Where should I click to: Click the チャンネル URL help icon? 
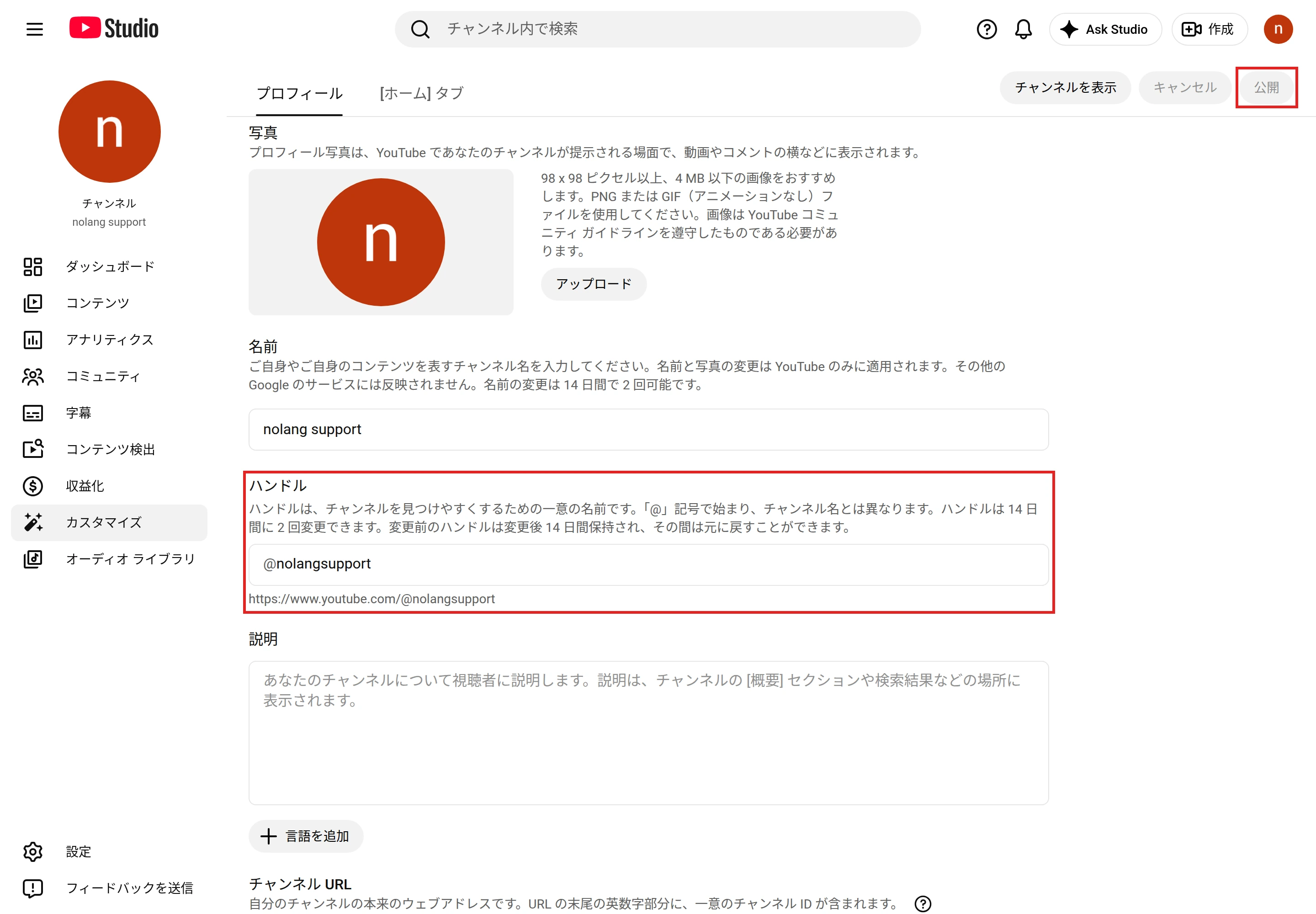click(x=923, y=903)
